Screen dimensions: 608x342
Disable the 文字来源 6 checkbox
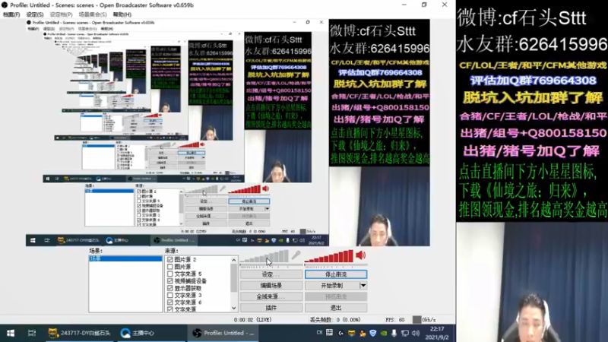[169, 302]
